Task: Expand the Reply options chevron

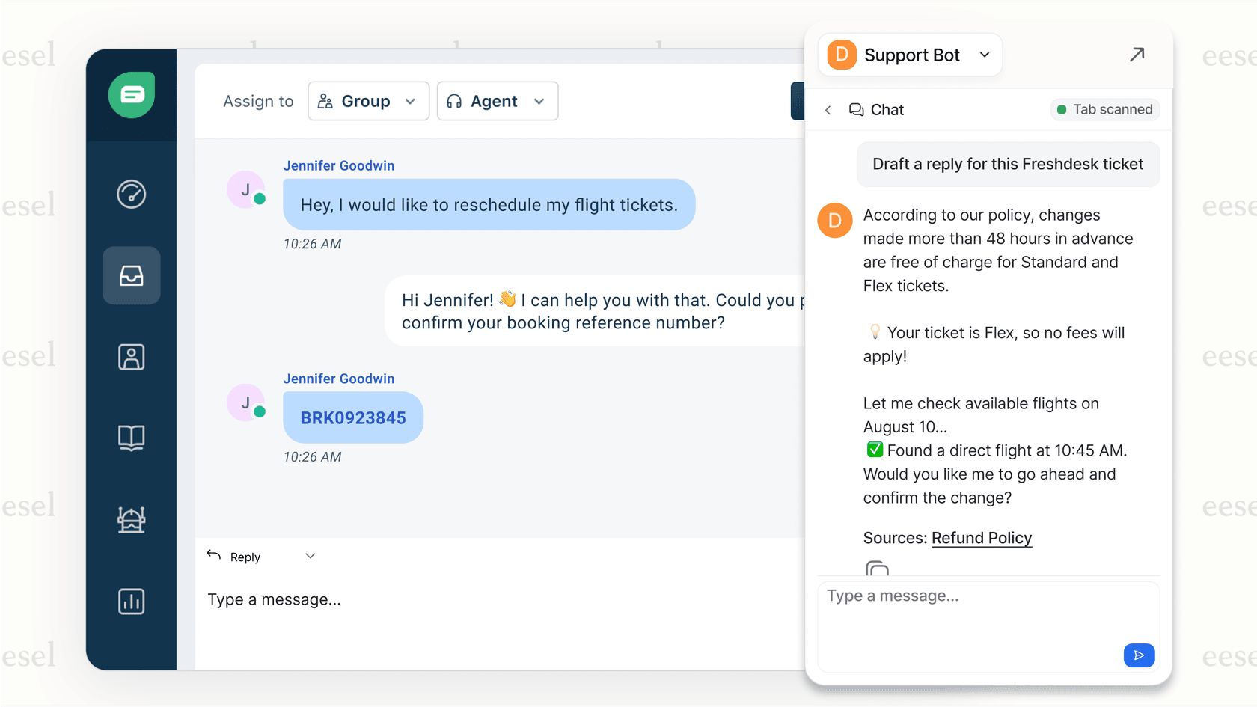Action: tap(310, 556)
